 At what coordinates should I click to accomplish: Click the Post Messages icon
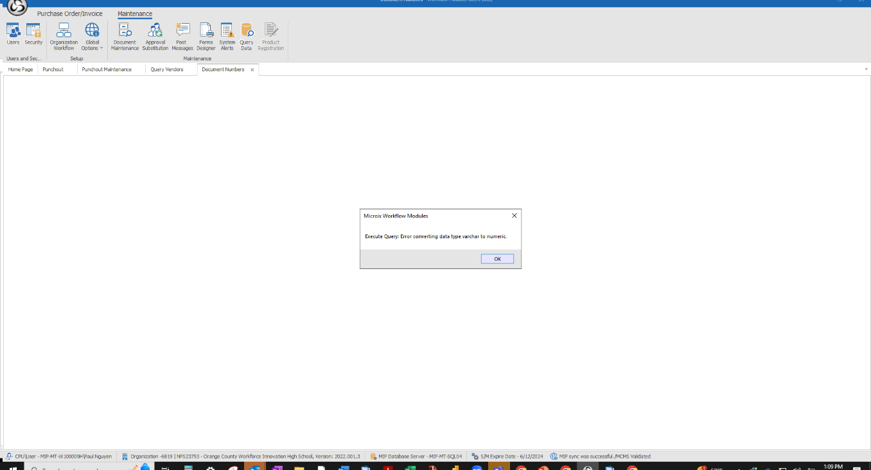(182, 37)
